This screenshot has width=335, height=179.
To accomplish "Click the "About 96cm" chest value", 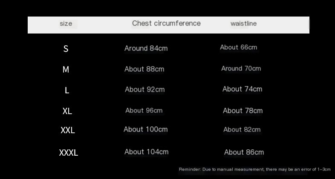I will [x=144, y=111].
